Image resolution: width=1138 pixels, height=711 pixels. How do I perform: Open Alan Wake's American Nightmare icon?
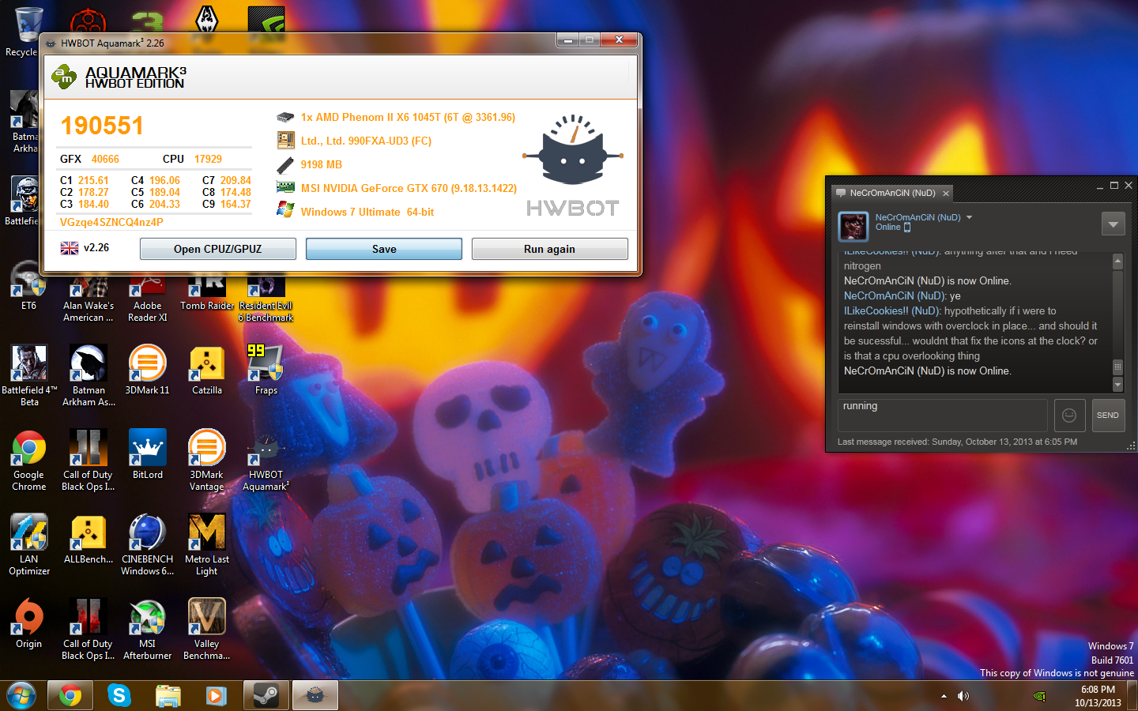[x=88, y=299]
